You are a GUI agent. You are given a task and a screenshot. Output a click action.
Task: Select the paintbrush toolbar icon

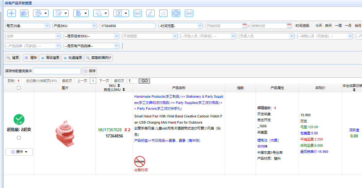click(150, 13)
